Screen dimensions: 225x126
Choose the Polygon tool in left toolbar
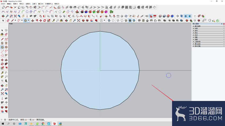(x=6, y=47)
